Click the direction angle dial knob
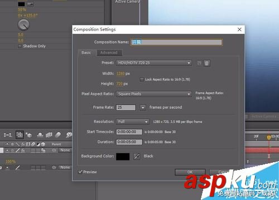This screenshot has height=200, width=279. point(23,25)
